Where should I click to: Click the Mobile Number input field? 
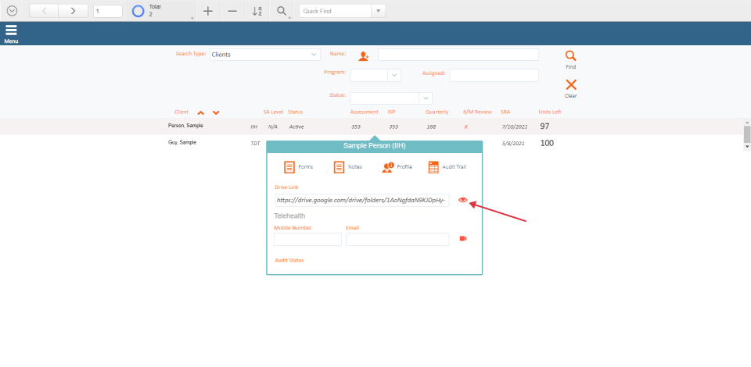[307, 239]
